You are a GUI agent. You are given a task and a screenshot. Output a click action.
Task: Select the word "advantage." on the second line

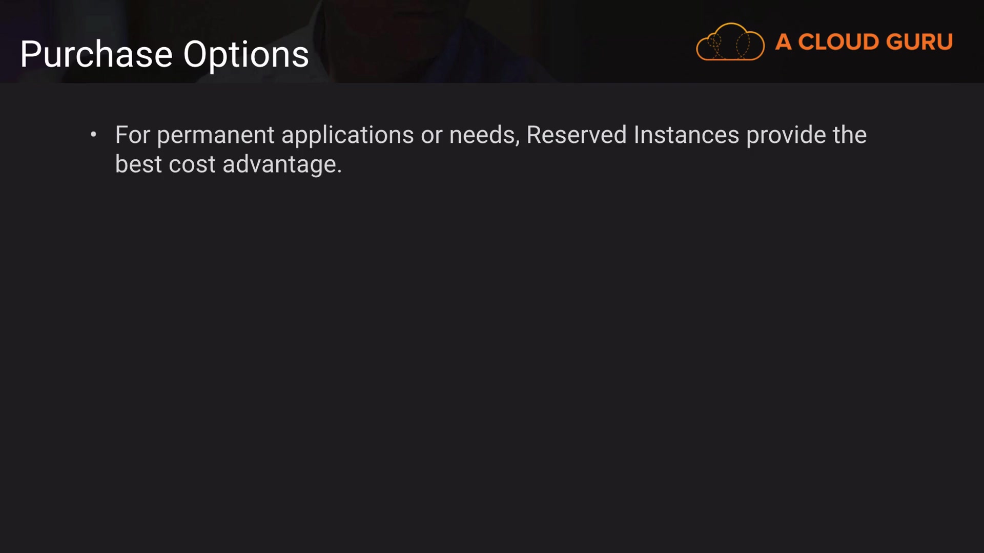[282, 165]
